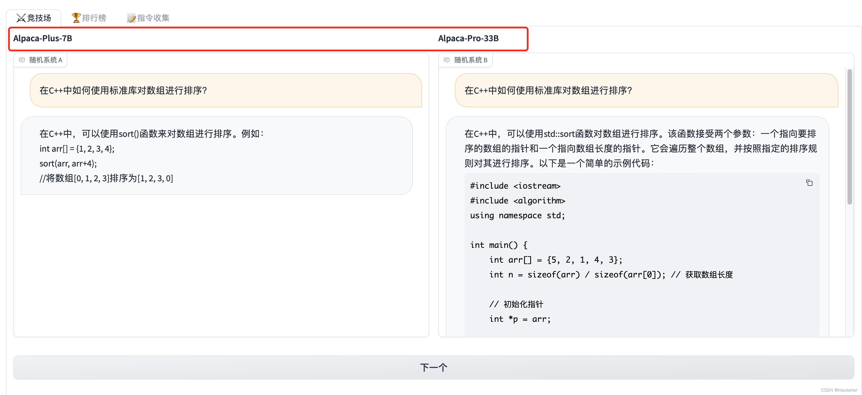This screenshot has height=395, width=862.
Task: Click the CSDN @nlpstarter watermark
Action: 839,390
